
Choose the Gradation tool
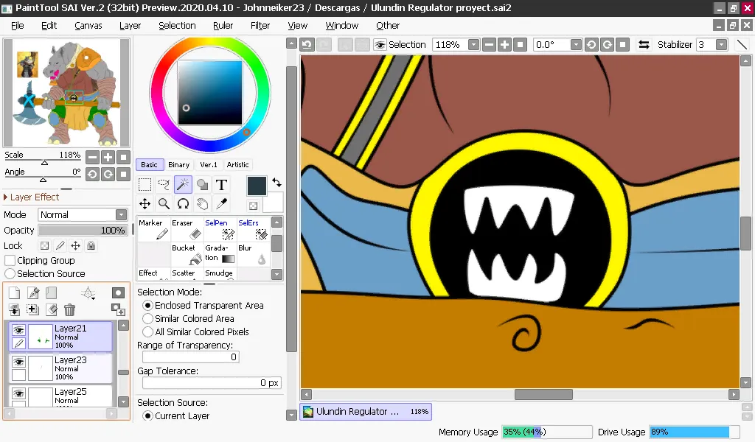point(220,254)
